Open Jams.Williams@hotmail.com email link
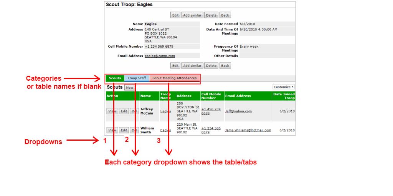This screenshot has width=393, height=196. (x=248, y=130)
